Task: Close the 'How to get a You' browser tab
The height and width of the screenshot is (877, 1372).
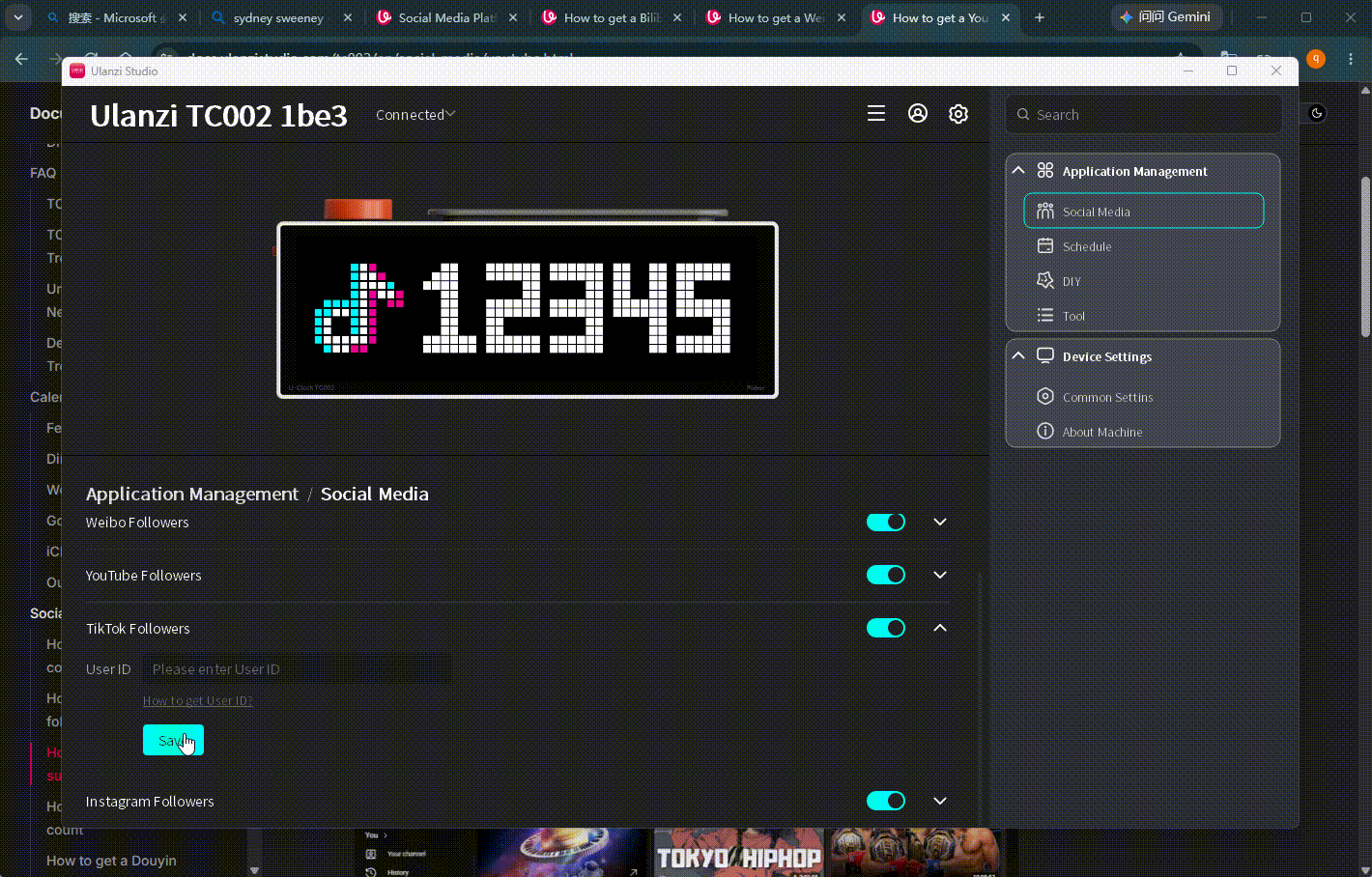Action: [1006, 17]
